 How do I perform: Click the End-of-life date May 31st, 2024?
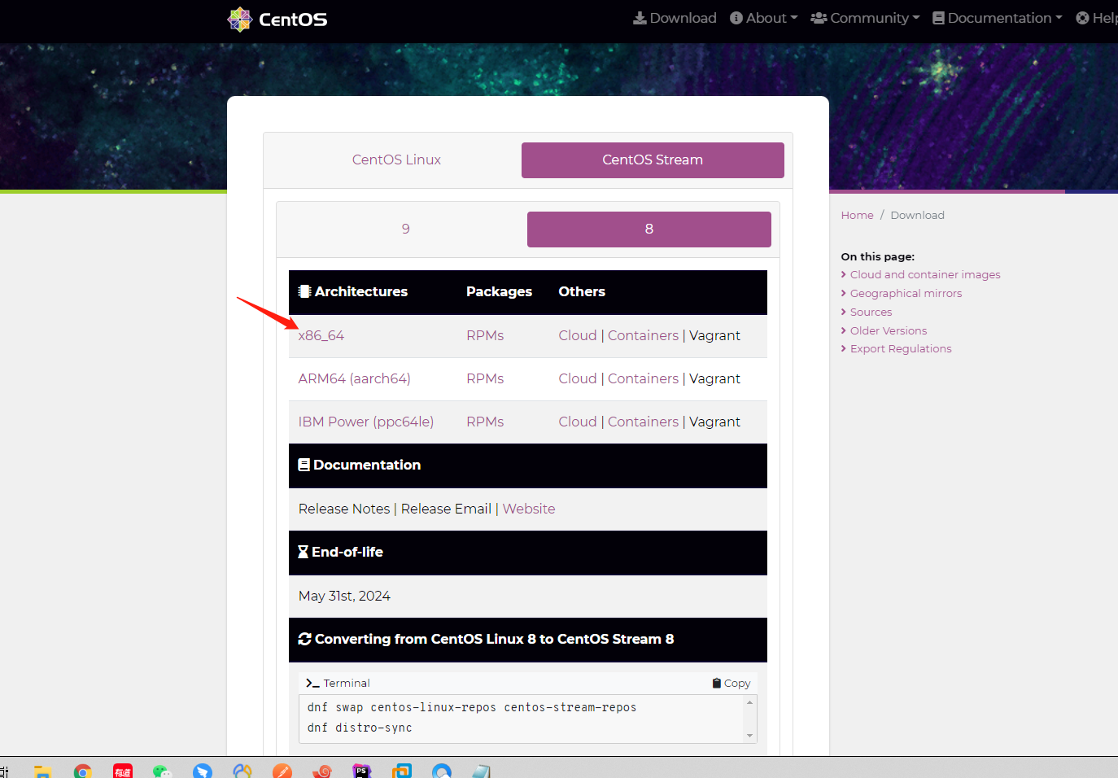pyautogui.click(x=344, y=596)
